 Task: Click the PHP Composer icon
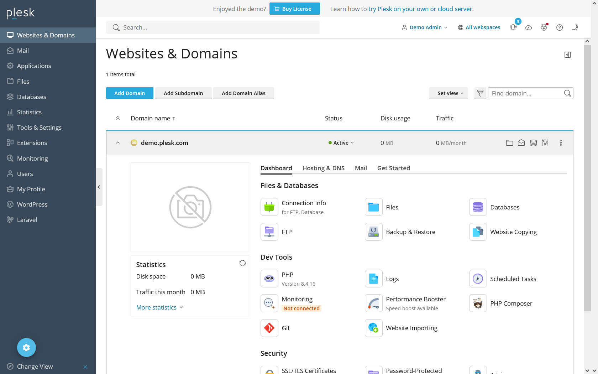(478, 303)
